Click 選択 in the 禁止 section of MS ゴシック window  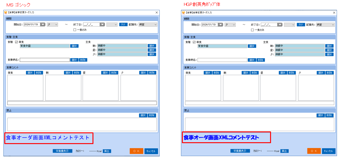point(143,115)
